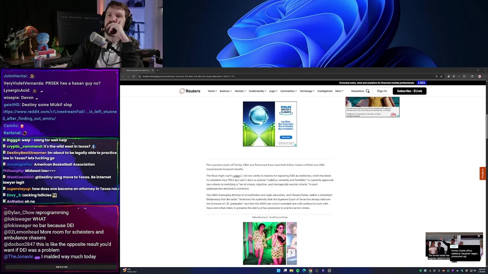The height and width of the screenshot is (274, 488).
Task: Open Task View from the taskbar
Action: click(285, 271)
